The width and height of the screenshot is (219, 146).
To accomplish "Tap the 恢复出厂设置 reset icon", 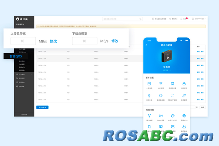I will 173,96.
